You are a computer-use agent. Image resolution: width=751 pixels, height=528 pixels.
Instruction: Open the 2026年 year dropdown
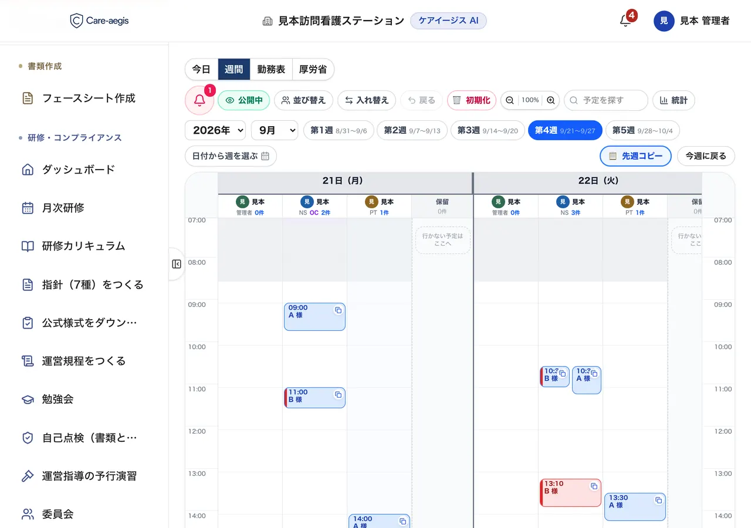coord(215,130)
